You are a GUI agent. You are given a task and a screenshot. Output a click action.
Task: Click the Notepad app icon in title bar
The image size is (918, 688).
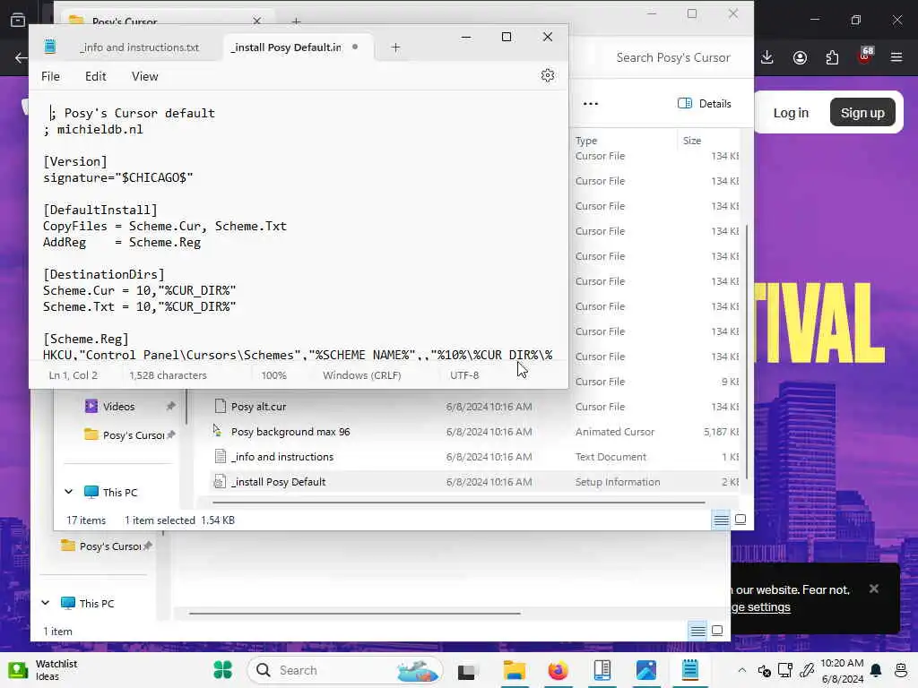coord(50,47)
